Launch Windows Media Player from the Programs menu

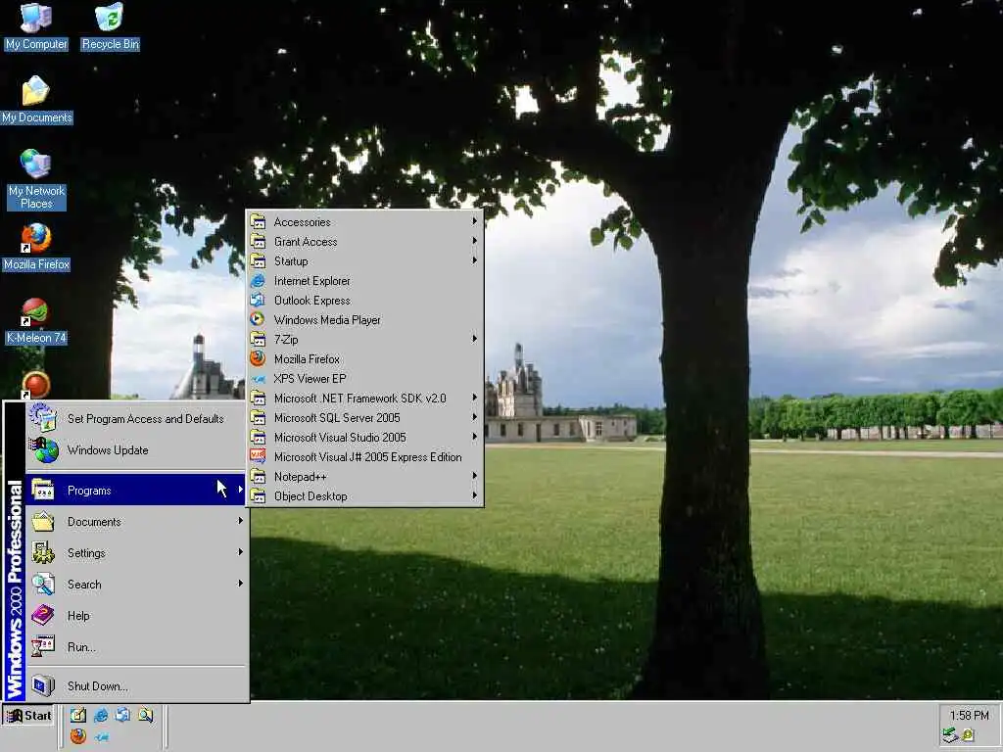point(364,320)
